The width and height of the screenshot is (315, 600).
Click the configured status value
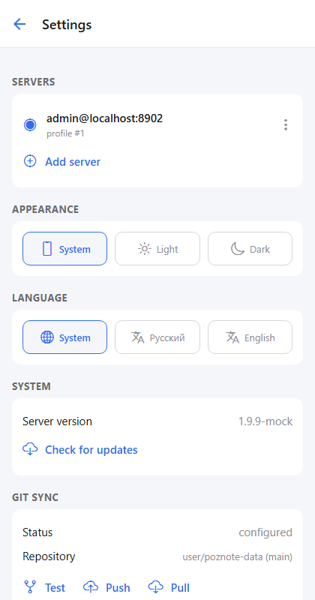[265, 532]
